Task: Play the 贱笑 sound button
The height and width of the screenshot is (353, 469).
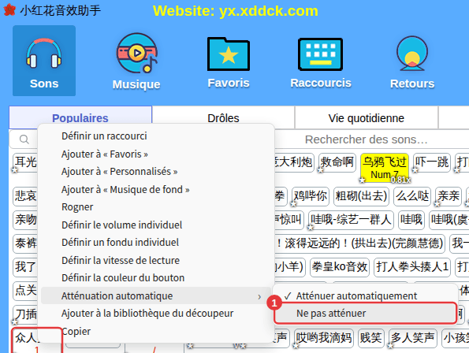Action: pos(371,338)
